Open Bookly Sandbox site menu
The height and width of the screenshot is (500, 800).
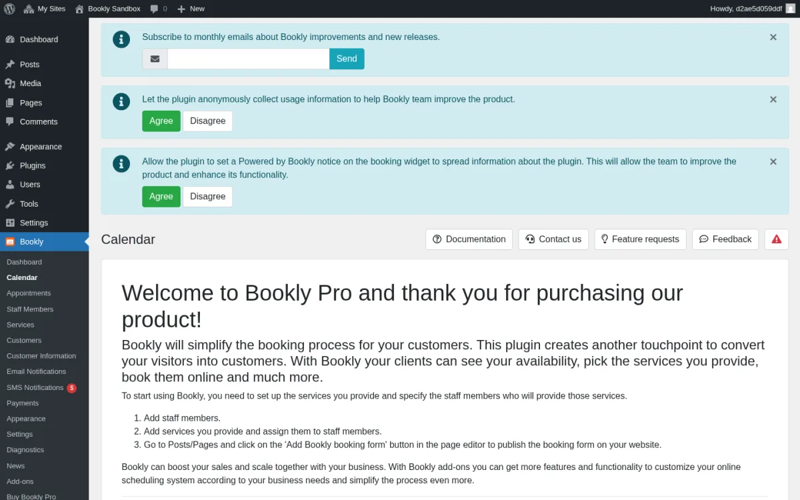107,9
